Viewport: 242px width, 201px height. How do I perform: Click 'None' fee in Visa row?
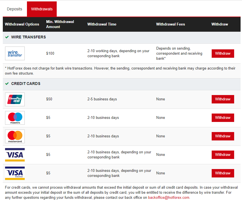161,154
